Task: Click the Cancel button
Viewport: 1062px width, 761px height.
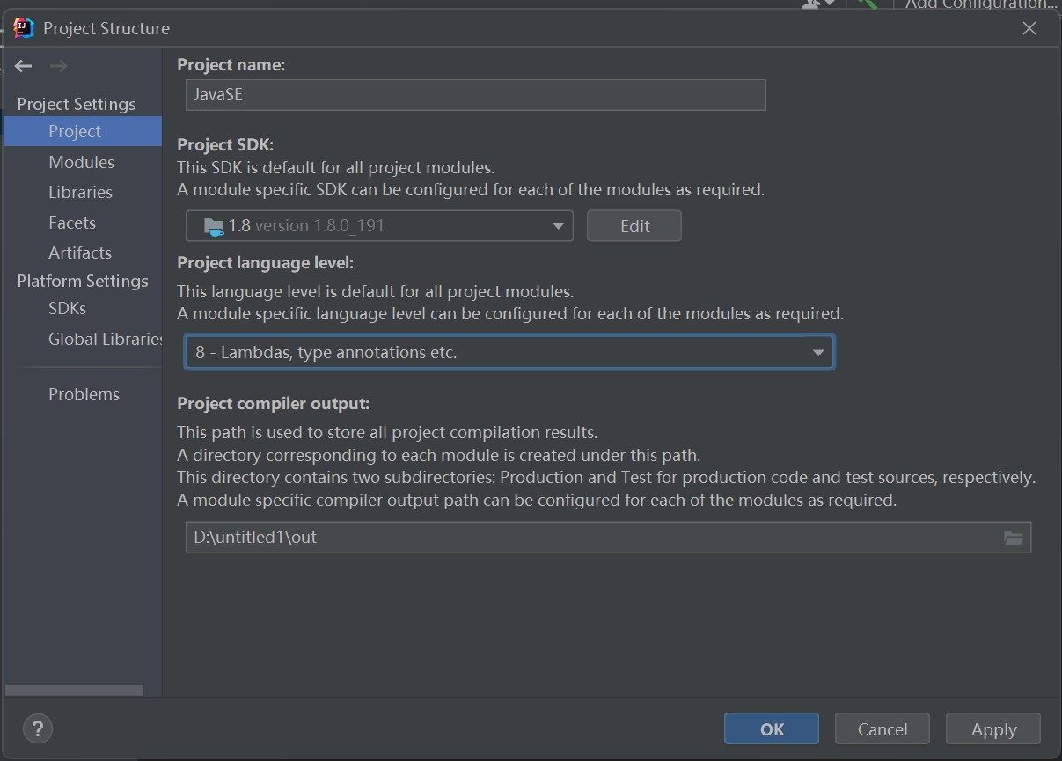Action: pos(882,728)
